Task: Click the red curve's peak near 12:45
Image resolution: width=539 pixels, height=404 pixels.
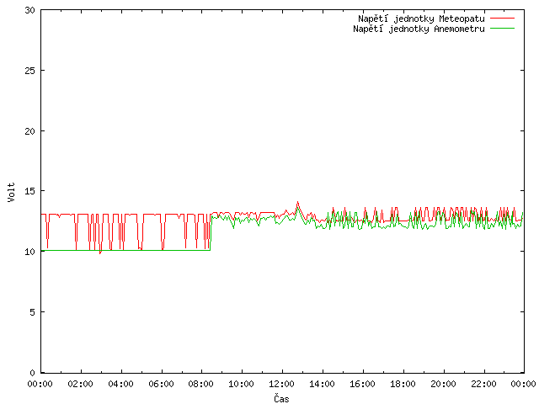Action: point(297,202)
